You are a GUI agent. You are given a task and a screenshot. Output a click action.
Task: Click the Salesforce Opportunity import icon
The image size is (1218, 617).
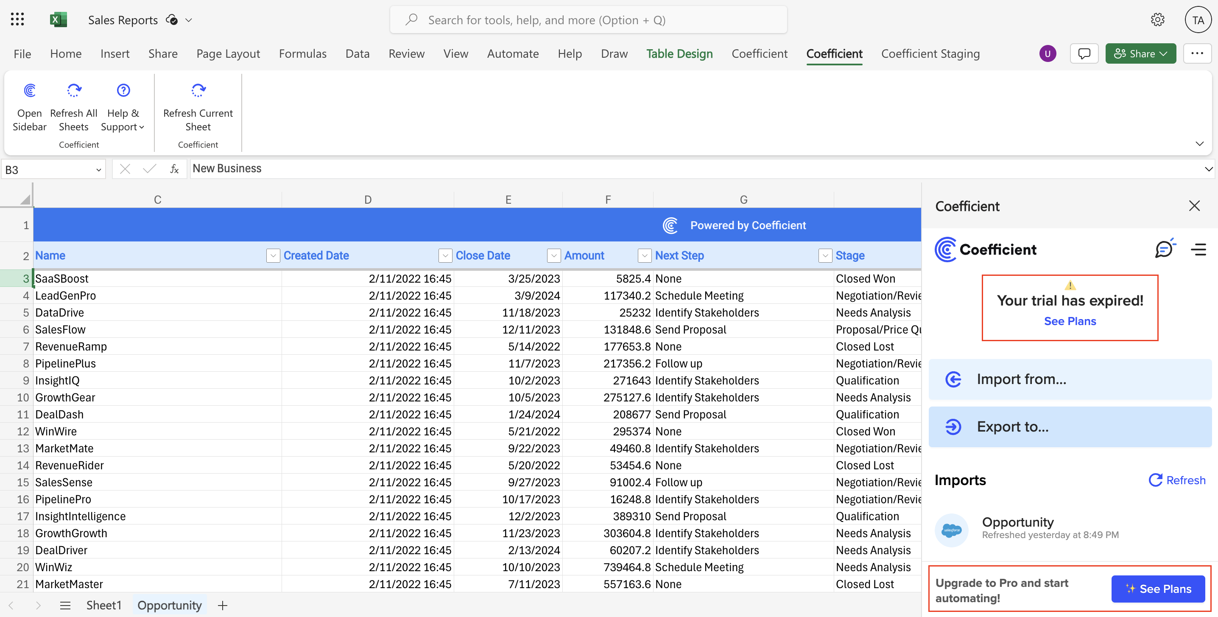[x=951, y=530]
